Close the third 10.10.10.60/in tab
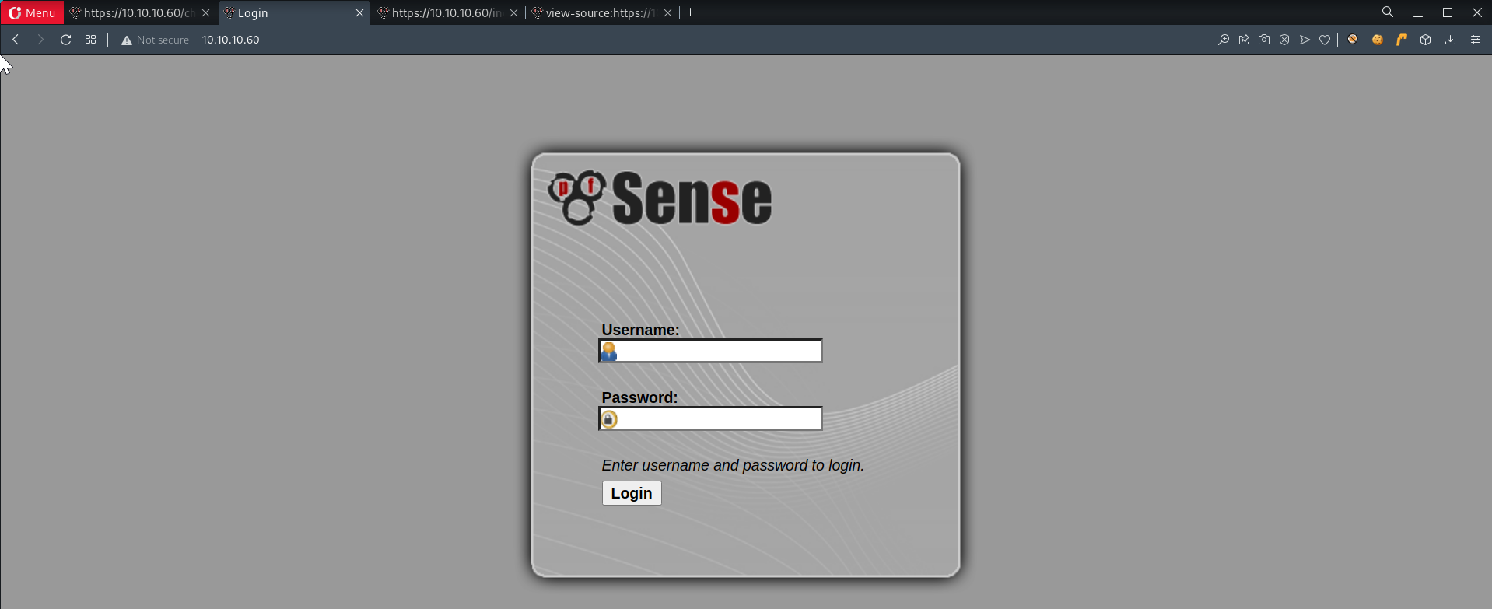Image resolution: width=1492 pixels, height=609 pixels. pos(513,13)
